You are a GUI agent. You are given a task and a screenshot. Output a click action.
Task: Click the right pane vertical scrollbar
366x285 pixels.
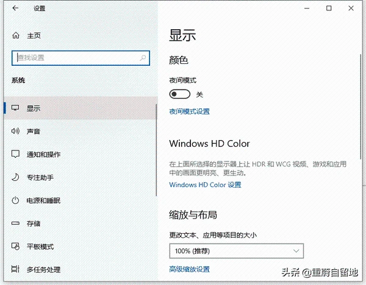coord(361,107)
